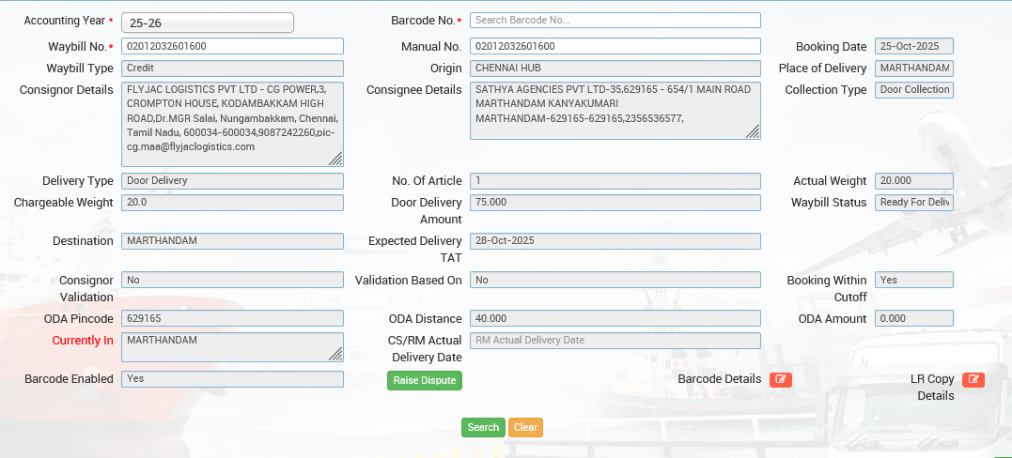Click Currently In field resize handle
Image resolution: width=1012 pixels, height=458 pixels.
335,354
